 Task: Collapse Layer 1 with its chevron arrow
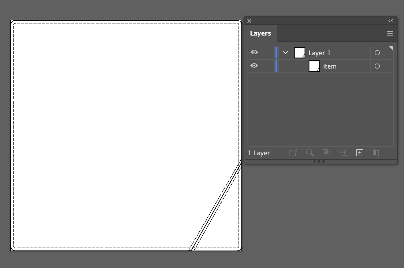pyautogui.click(x=285, y=53)
